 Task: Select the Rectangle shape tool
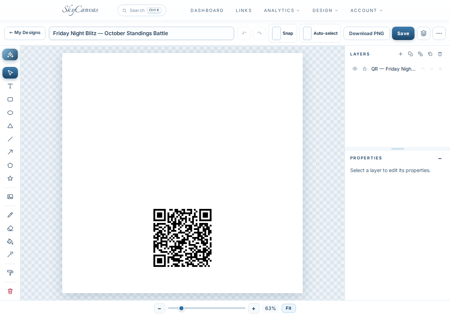[10, 99]
